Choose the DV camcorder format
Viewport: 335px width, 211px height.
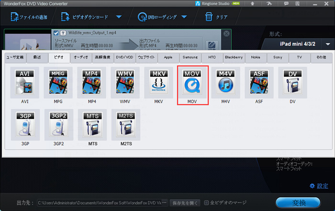point(293,83)
